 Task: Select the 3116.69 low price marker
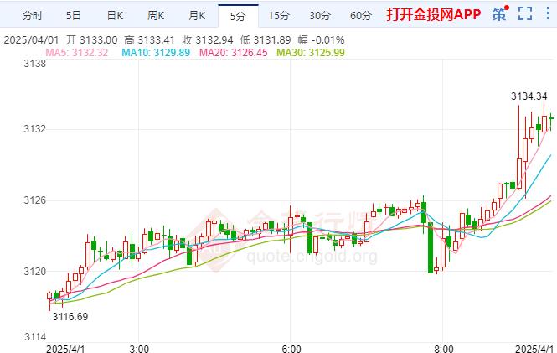point(70,316)
